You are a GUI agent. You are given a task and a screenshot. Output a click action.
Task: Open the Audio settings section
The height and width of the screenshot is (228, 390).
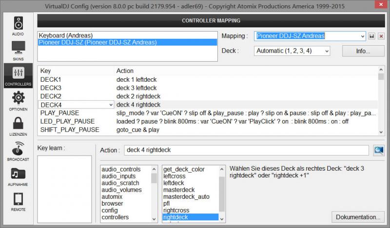(18, 26)
